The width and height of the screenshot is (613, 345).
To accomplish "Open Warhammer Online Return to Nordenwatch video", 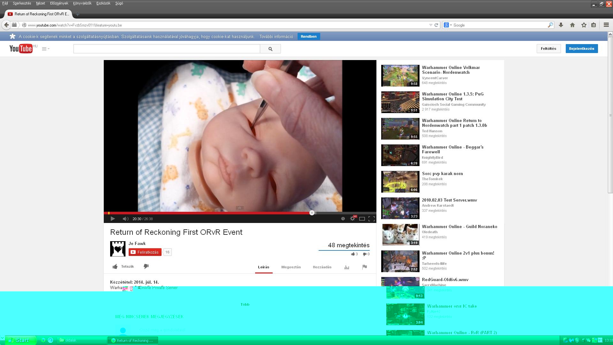I will pyautogui.click(x=454, y=123).
